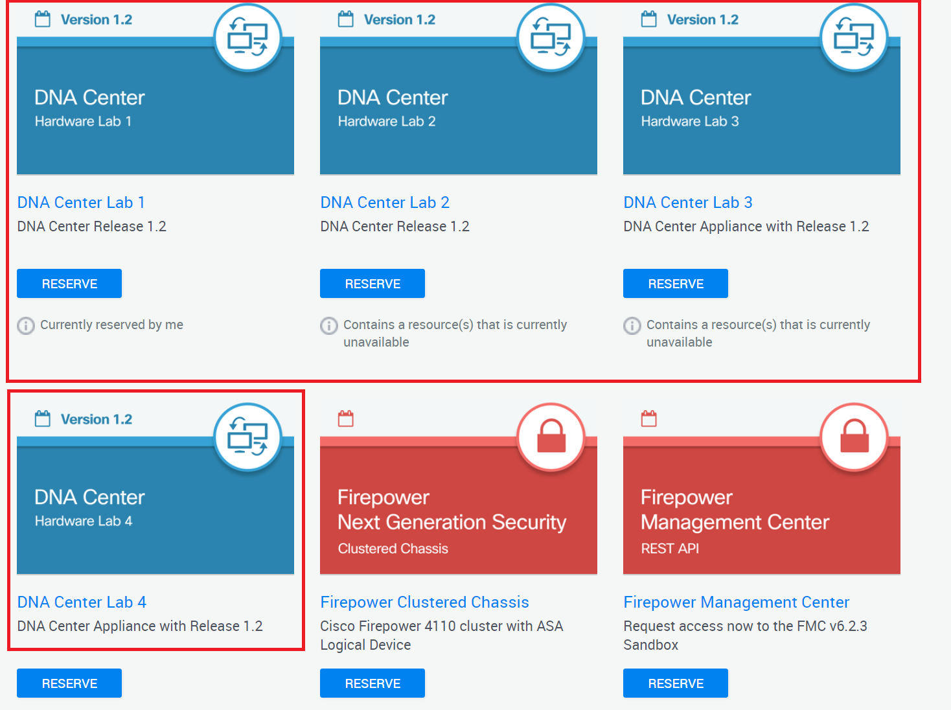Viewport: 951px width, 710px height.
Task: Click 'DNA Center Release 1.2' under Lab 1
Action: tap(92, 226)
